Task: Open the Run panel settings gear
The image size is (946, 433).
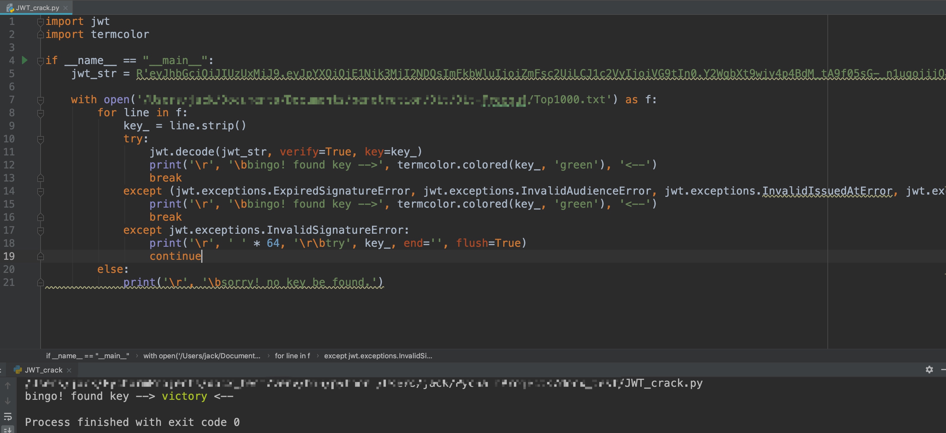Action: pos(929,370)
